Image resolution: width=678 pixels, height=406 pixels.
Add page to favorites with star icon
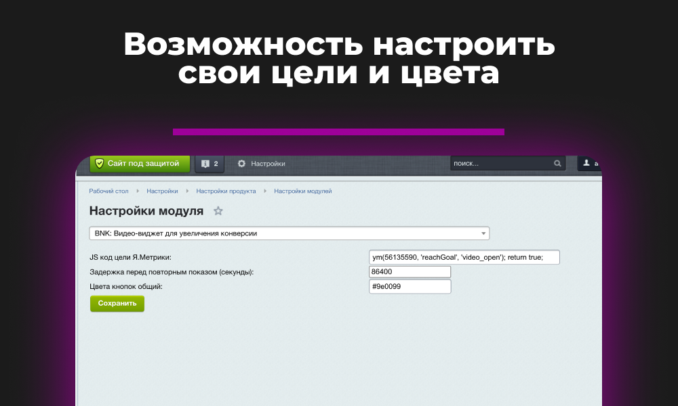pyautogui.click(x=218, y=211)
